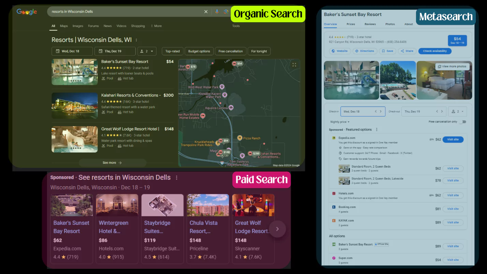Image resolution: width=487 pixels, height=274 pixels.
Task: Click Visit site for KAYAK.com
Action: coord(453,222)
